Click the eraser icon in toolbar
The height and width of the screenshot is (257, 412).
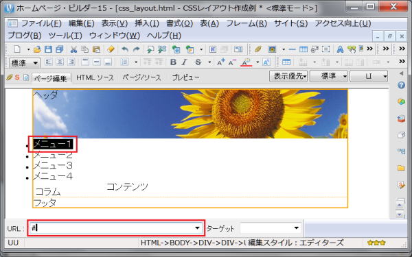pyautogui.click(x=111, y=49)
